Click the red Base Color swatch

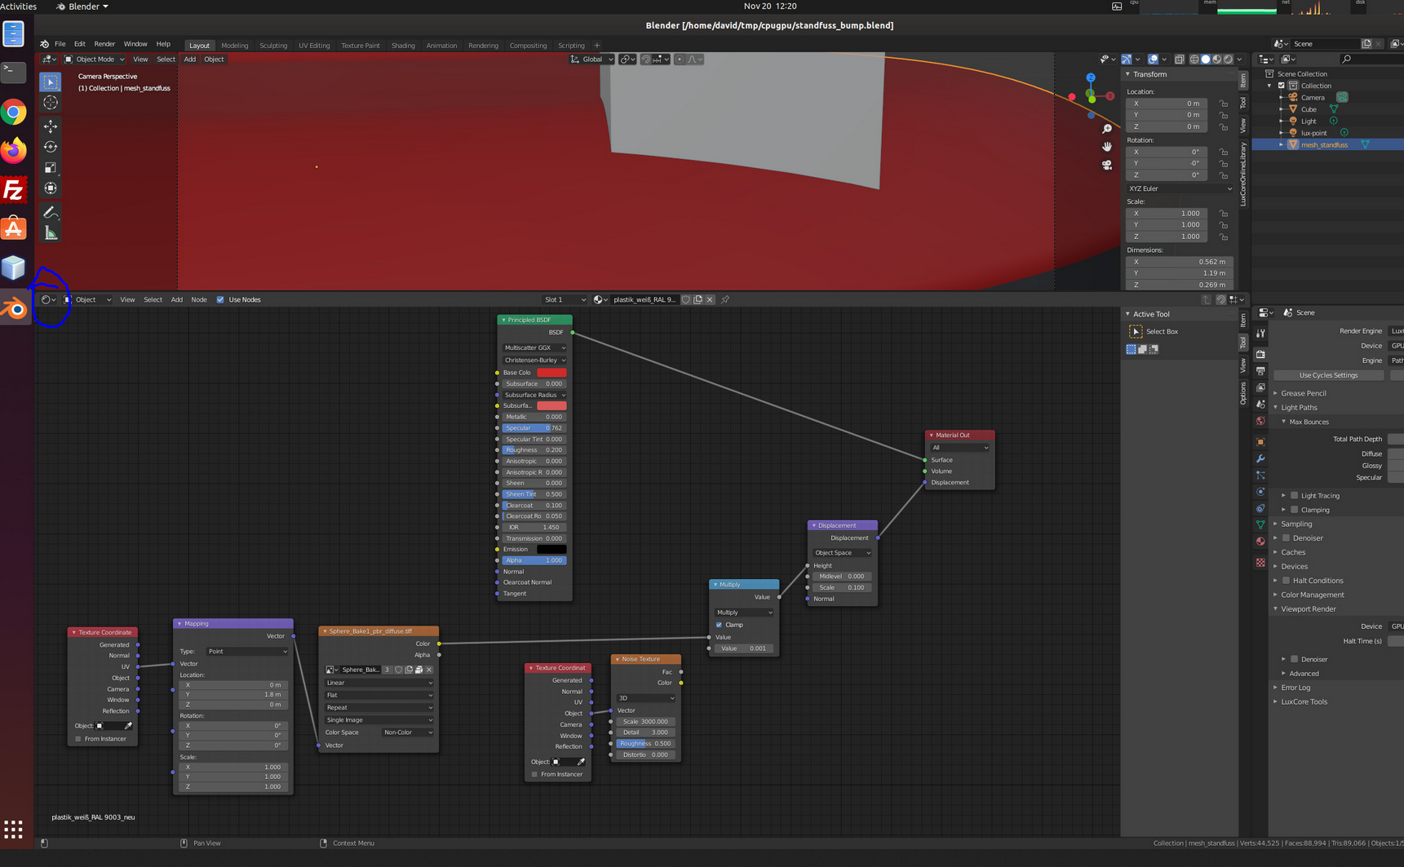(551, 373)
